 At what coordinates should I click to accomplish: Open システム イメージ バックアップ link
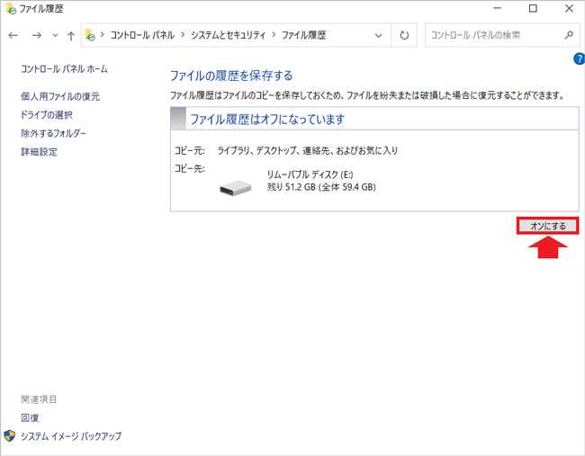(x=71, y=436)
